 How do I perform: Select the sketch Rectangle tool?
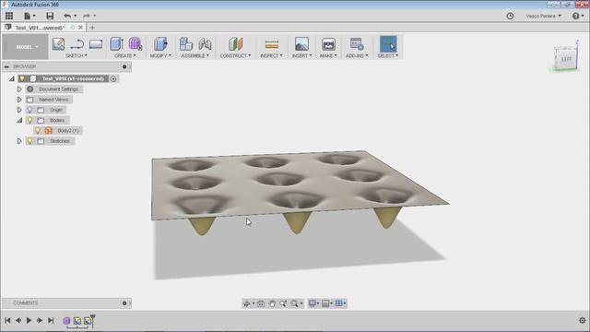(96, 44)
